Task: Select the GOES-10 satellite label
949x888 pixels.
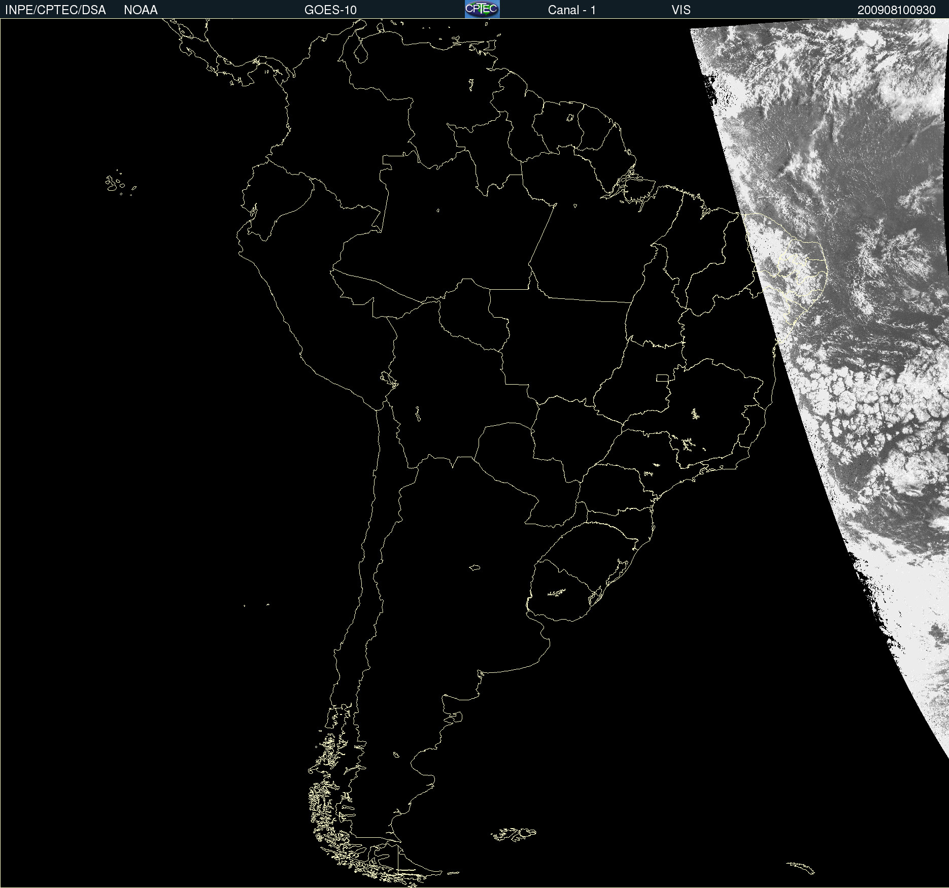Action: (x=330, y=10)
